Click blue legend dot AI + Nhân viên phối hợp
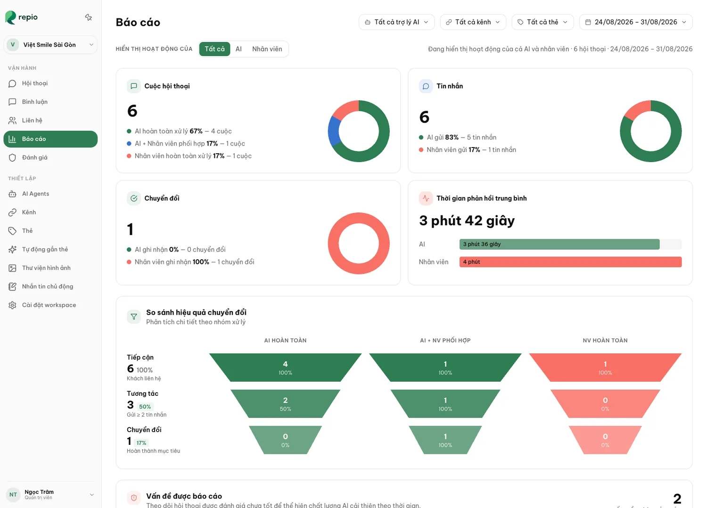 pyautogui.click(x=129, y=144)
